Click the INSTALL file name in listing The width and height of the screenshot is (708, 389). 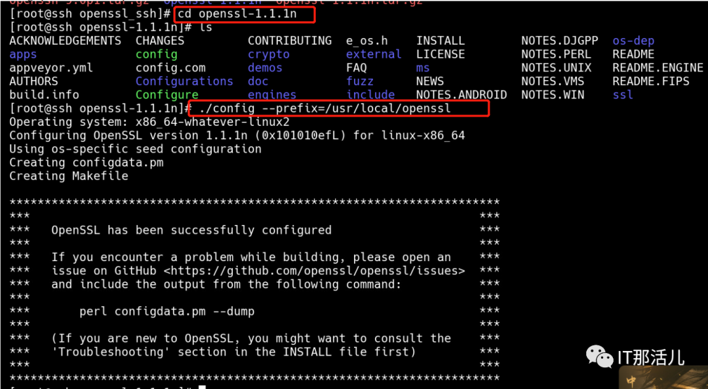441,41
